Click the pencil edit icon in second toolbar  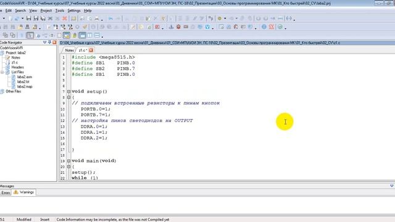point(133,27)
